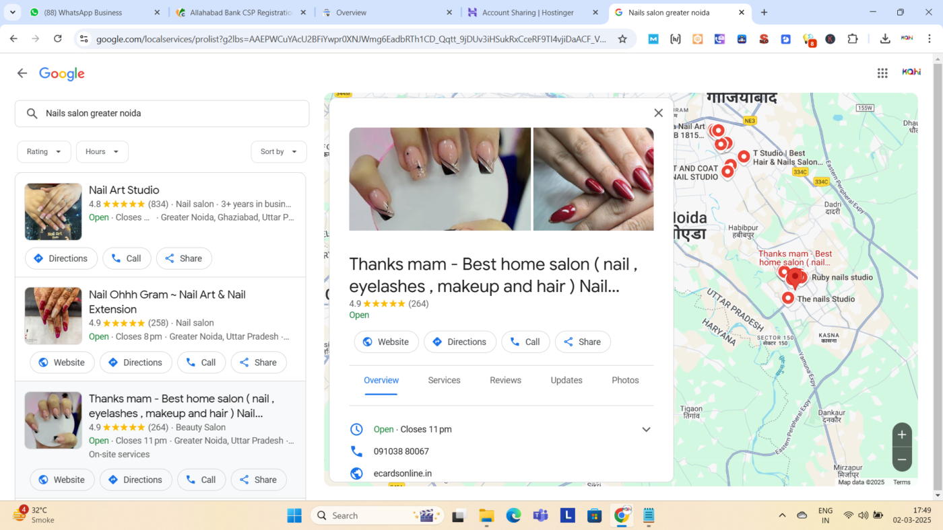Switch to WhatsApp Business browser tab
Image resolution: width=943 pixels, height=530 pixels.
pos(95,13)
